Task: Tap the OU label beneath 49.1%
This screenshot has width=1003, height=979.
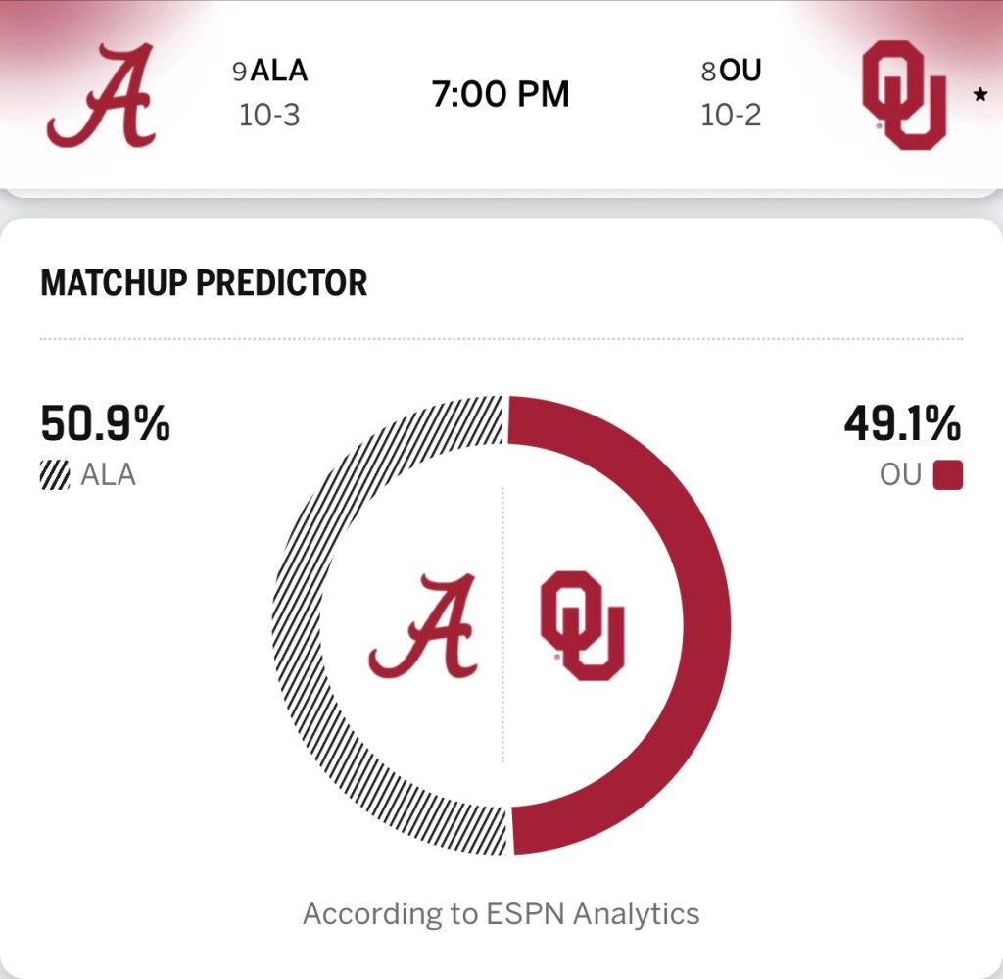Action: (x=901, y=475)
